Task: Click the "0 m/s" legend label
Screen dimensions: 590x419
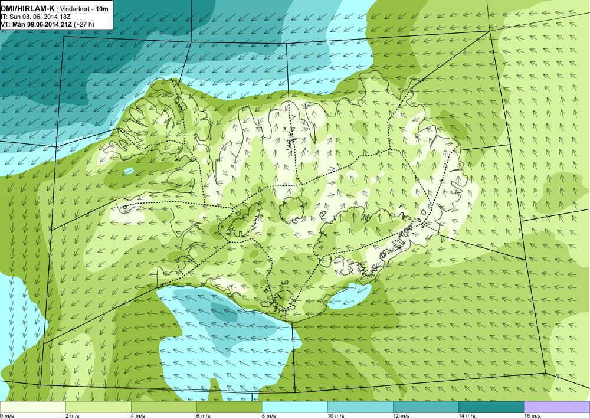Action: (6, 415)
